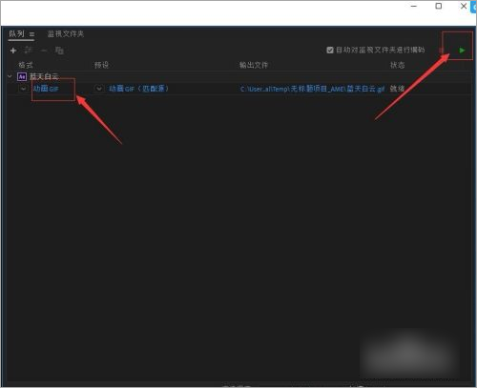Click the 格式 column header
Viewport: 477px width, 388px height.
pyautogui.click(x=26, y=65)
